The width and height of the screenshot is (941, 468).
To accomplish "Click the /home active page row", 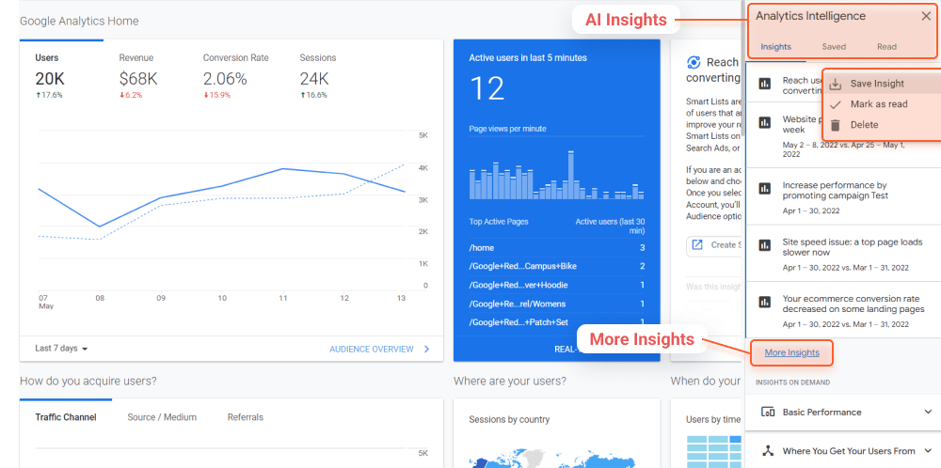I will [x=557, y=247].
